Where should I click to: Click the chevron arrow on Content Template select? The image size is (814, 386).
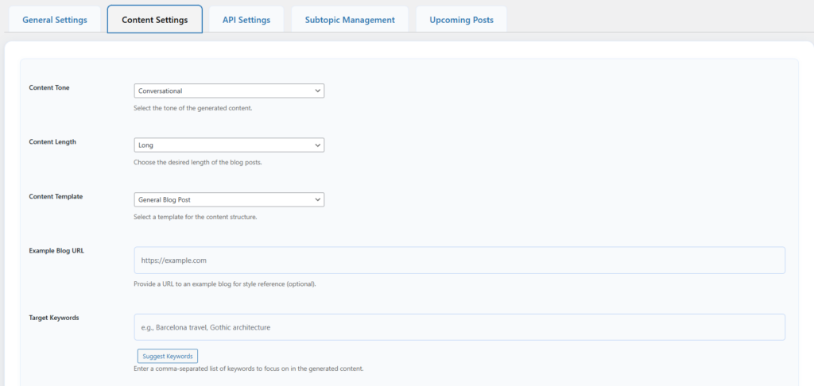(317, 199)
